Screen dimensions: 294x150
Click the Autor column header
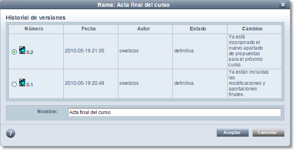[144, 29]
